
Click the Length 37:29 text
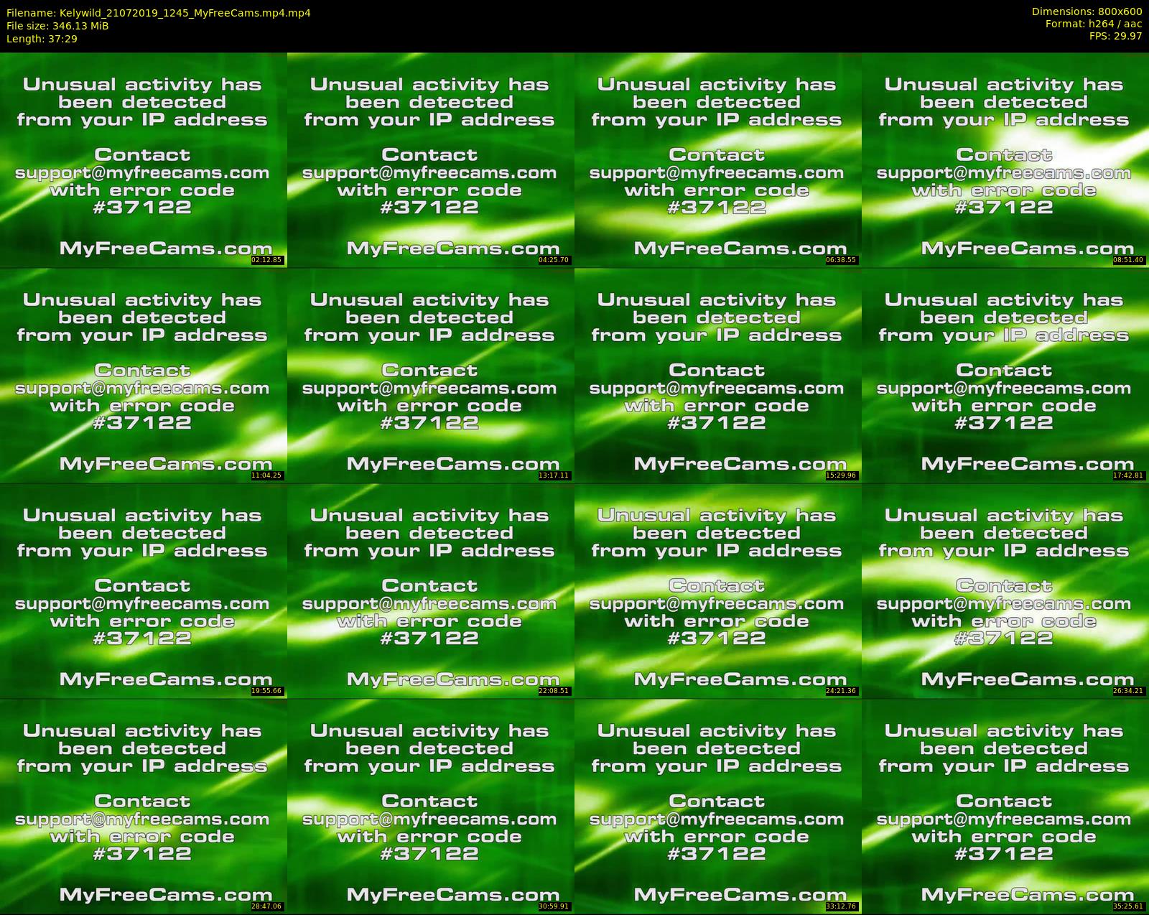(42, 39)
